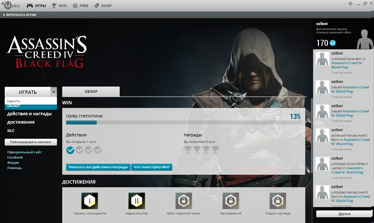Image resolution: width=374 pixels, height=223 pixels.
Task: Click the third grey action checkmark icon
Action: (x=89, y=150)
